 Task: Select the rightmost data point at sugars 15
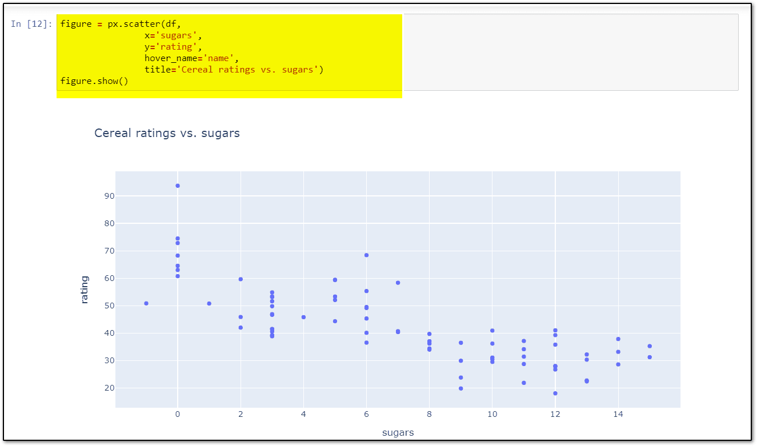[x=650, y=345]
